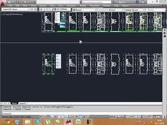Screen dimensions: 167x125
Task: Click the icon right of Workspace Settings
Action: point(35,9)
